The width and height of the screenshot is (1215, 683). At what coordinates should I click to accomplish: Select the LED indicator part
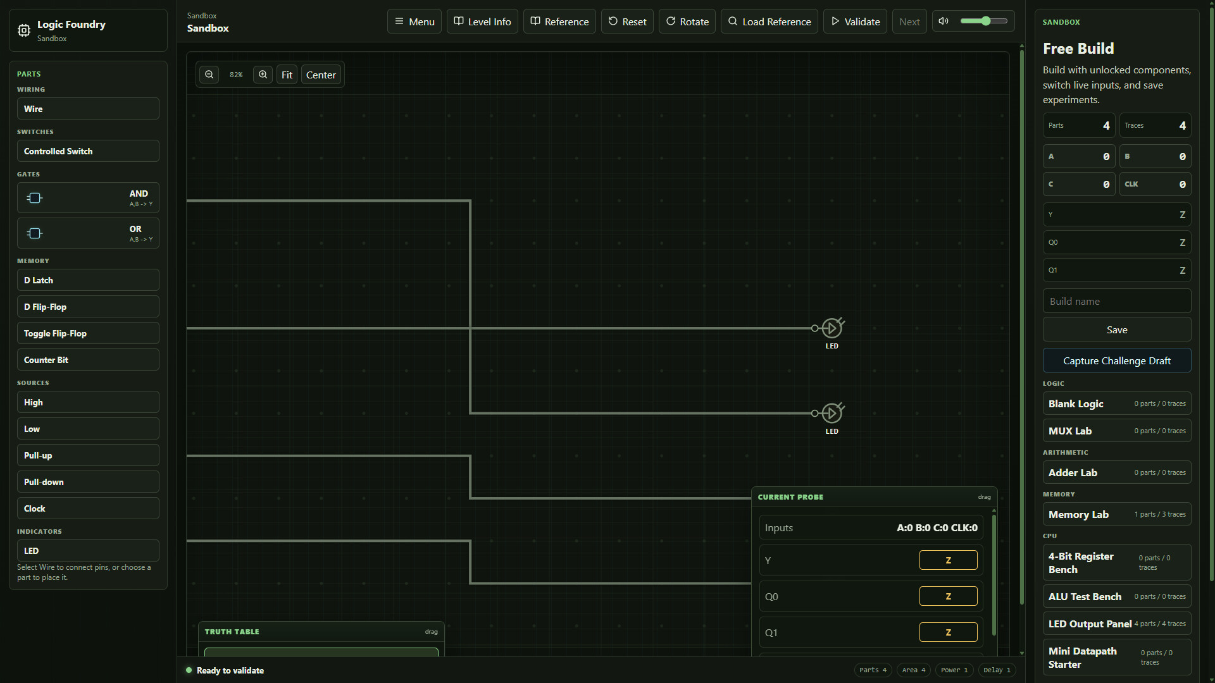tap(88, 551)
